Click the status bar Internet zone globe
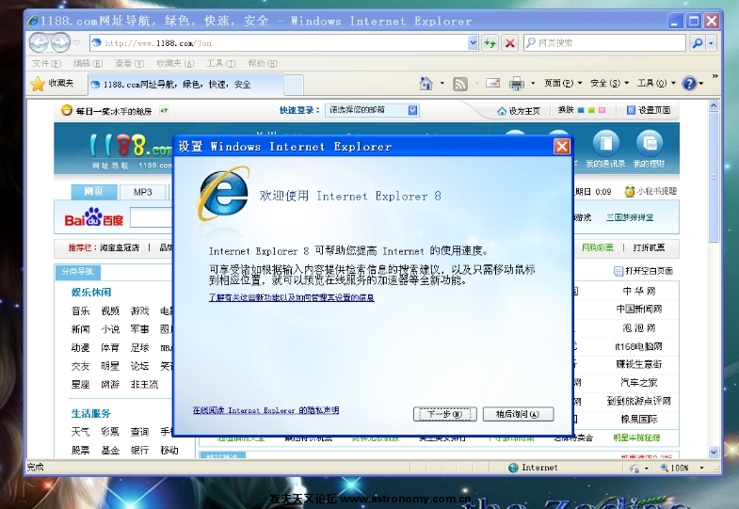 [513, 468]
